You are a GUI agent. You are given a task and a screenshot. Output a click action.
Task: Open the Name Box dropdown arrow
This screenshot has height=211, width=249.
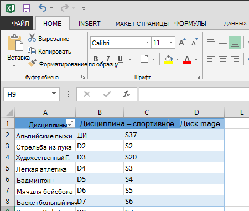[54, 94]
